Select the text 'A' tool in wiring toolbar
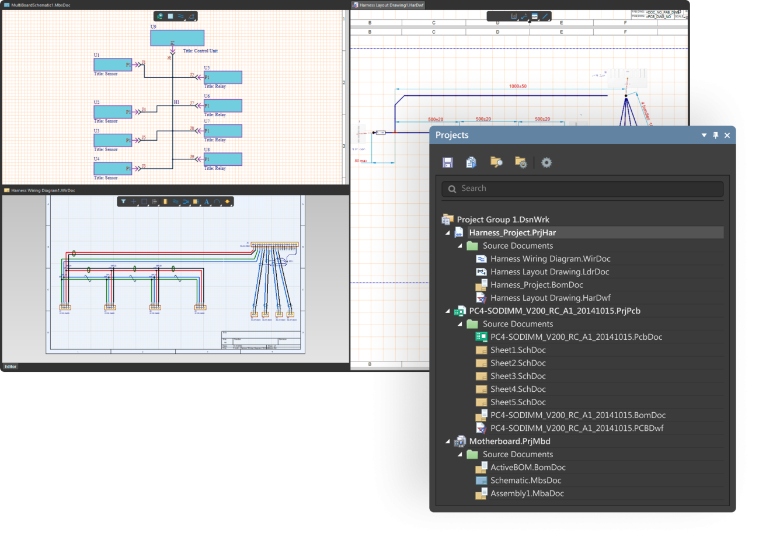This screenshot has width=759, height=543. point(207,201)
